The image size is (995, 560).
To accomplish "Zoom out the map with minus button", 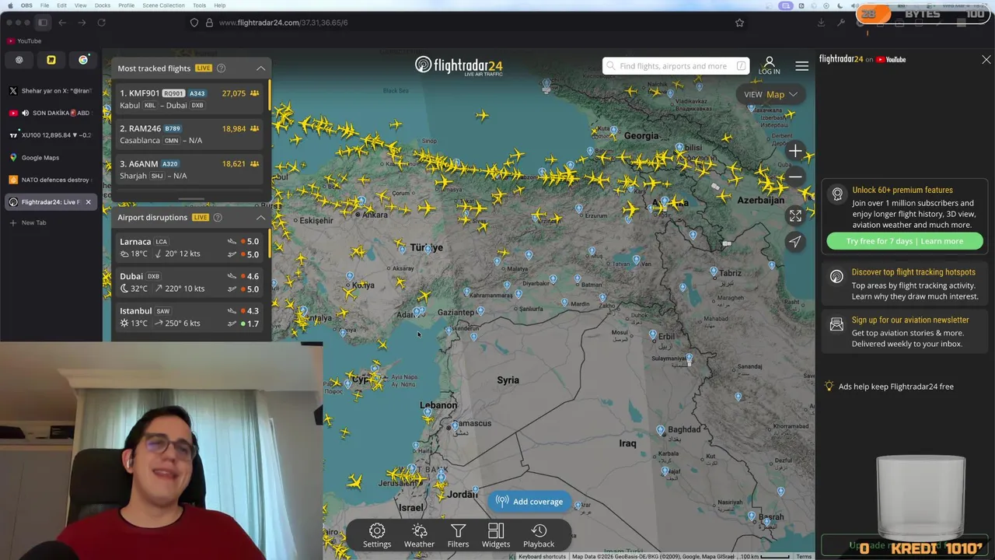I will click(x=795, y=177).
